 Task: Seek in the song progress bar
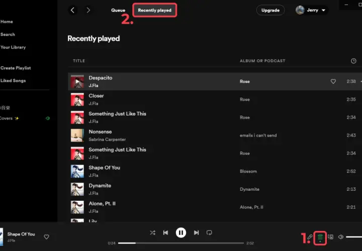(x=181, y=243)
